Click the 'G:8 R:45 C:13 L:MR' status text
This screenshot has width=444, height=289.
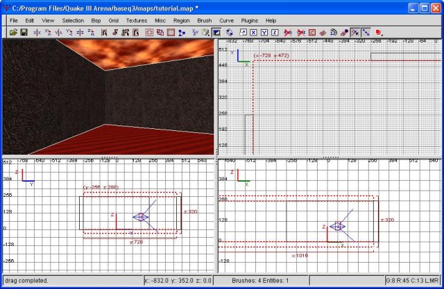pos(412,281)
